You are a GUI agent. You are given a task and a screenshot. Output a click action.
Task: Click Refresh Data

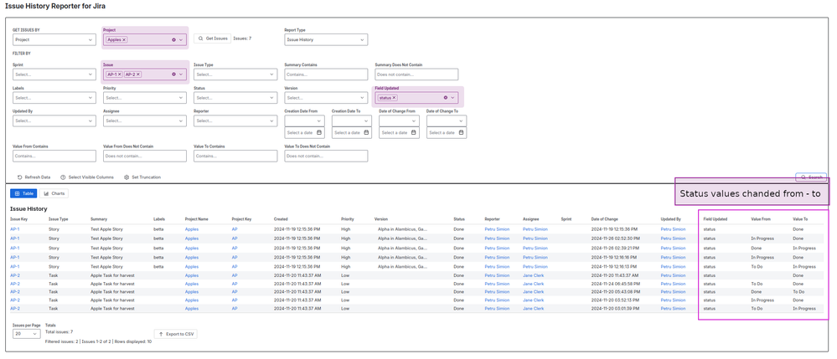[34, 177]
